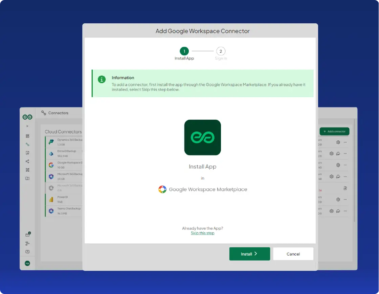Click the Dynamics 365 Backup product icon

click(51, 142)
